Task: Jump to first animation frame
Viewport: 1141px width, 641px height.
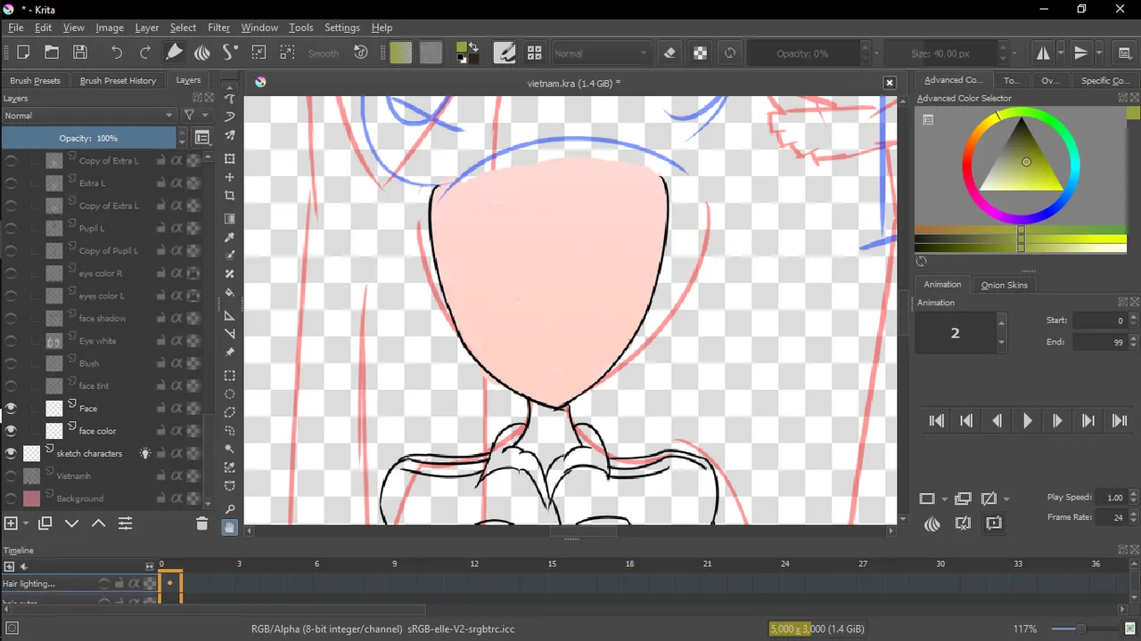Action: [x=937, y=421]
